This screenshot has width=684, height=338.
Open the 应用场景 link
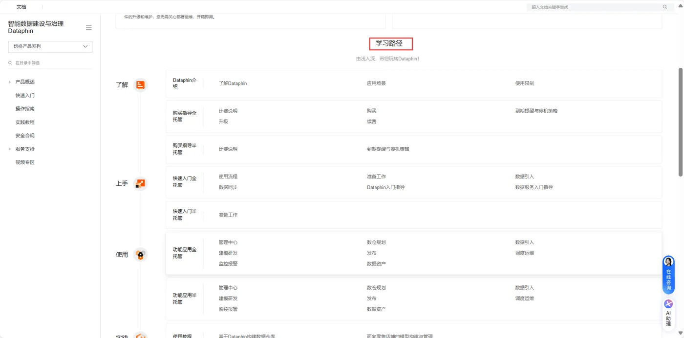(x=376, y=83)
